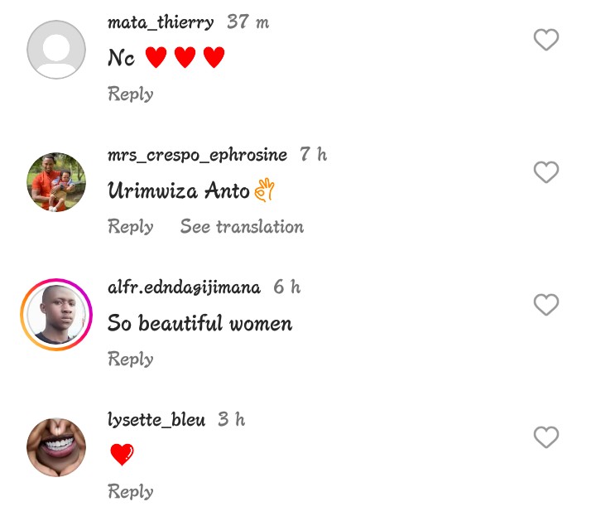Reply to mrs_crespo_ephrosine's comment
The image size is (596, 521).
pyautogui.click(x=131, y=227)
